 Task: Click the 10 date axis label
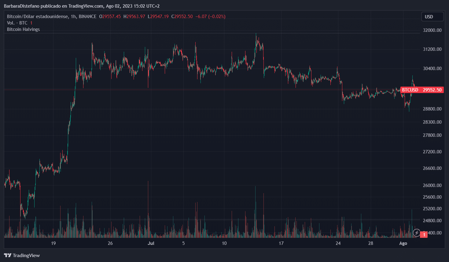tap(224, 243)
